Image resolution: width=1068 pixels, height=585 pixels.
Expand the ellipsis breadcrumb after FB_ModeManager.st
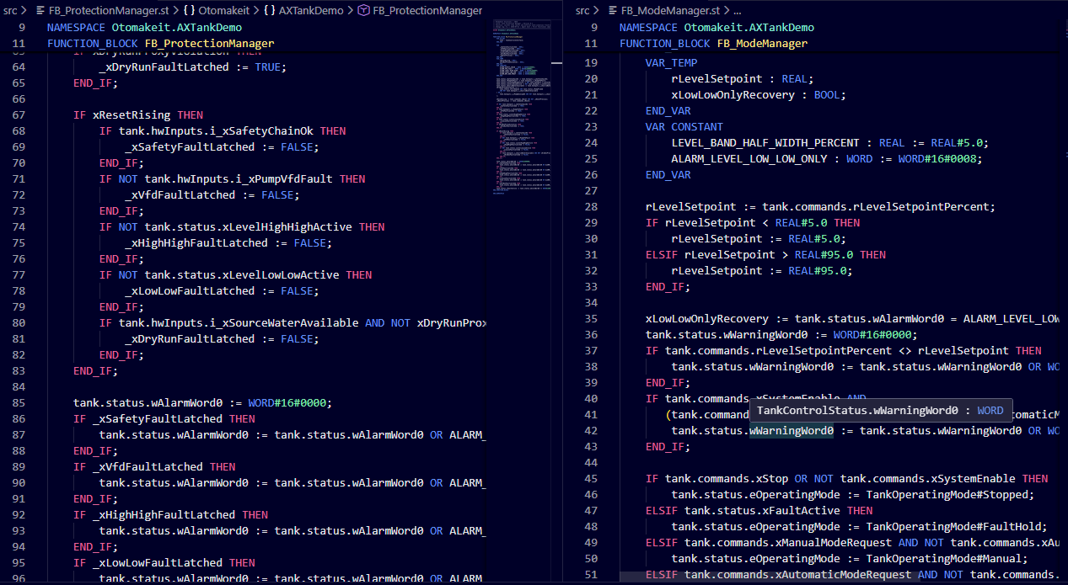pos(737,11)
